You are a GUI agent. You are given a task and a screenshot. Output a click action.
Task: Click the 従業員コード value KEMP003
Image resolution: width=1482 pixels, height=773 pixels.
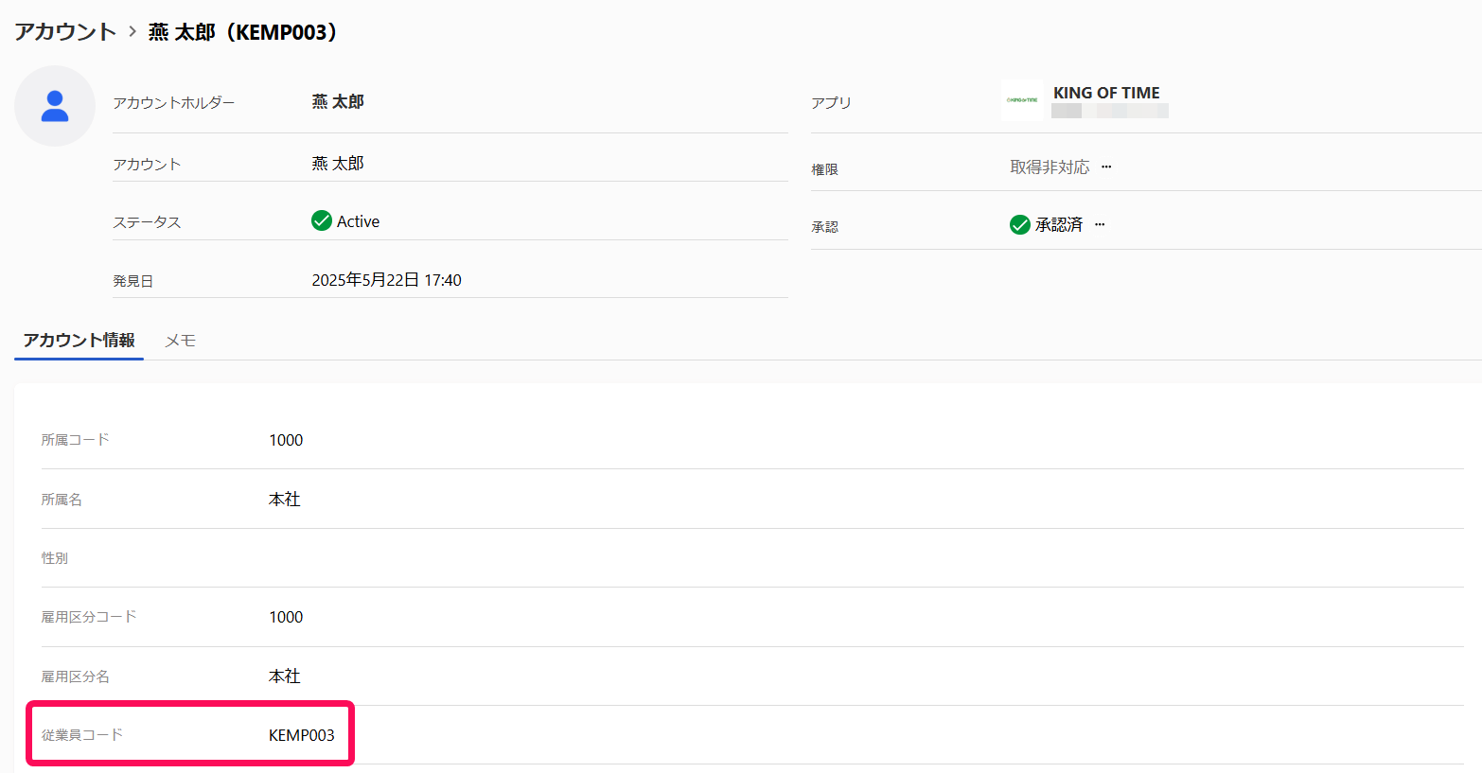[x=302, y=735]
